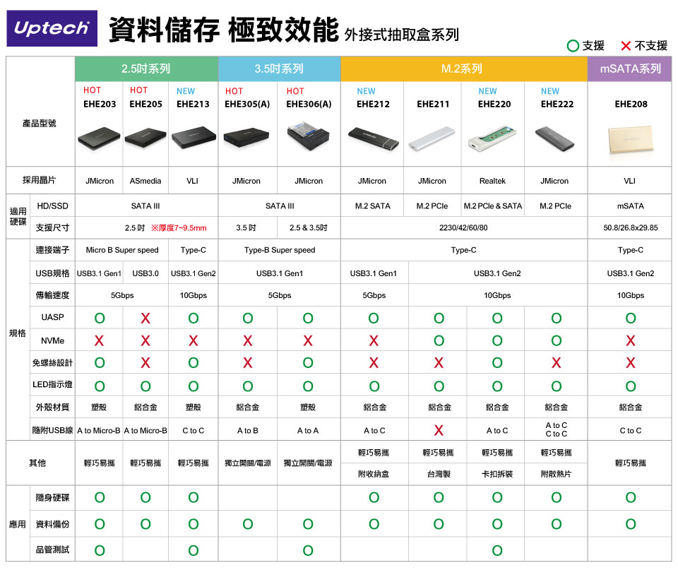Click the green circle for EHE208 LED指示燈
This screenshot has width=678, height=570.
point(631,386)
